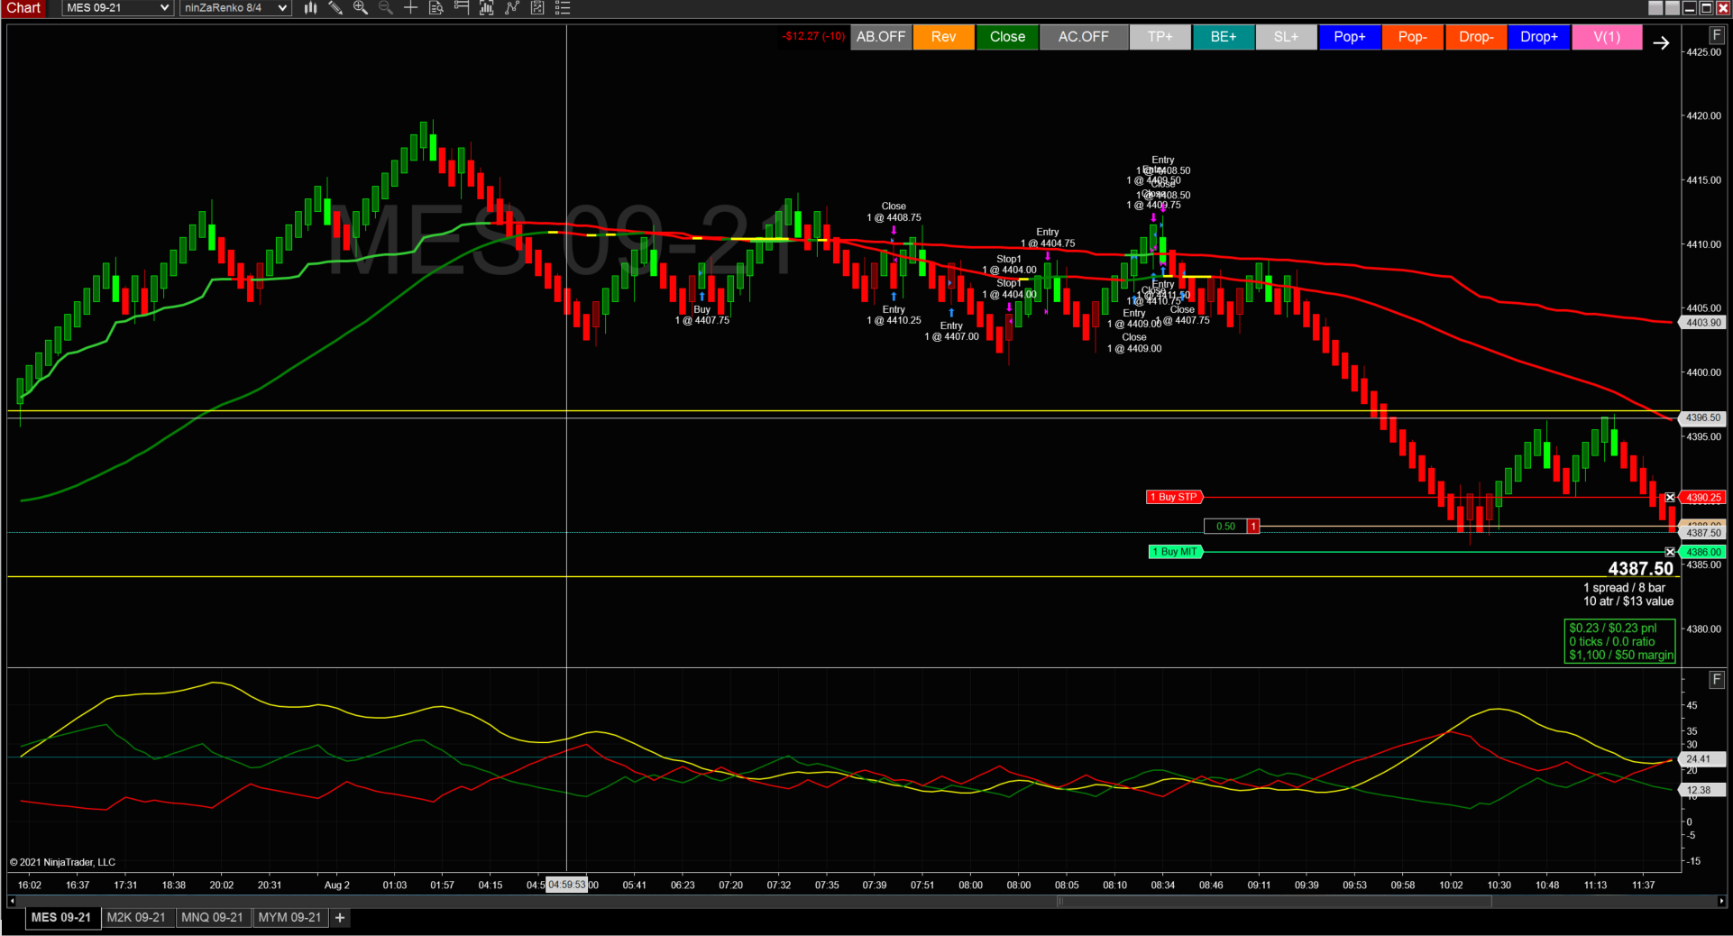Switch to the MYM 09-21 tab
Viewport: 1733px width, 936px height.
point(289,918)
